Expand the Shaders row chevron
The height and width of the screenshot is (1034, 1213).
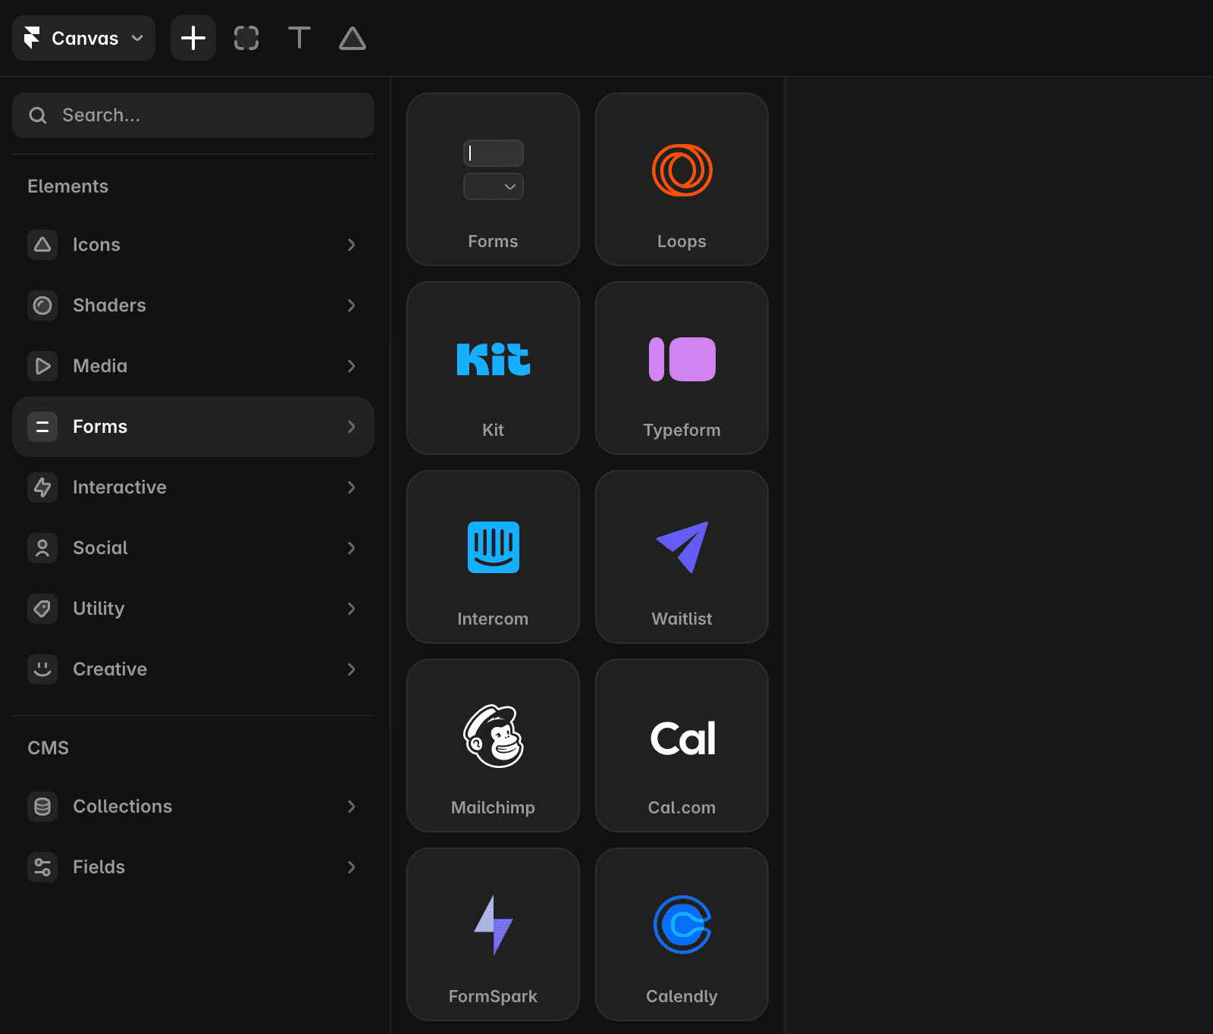[351, 305]
